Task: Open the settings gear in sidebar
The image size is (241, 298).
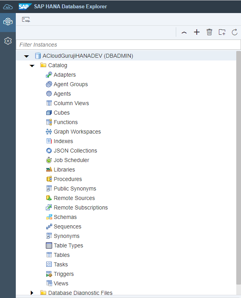Action: point(8,41)
